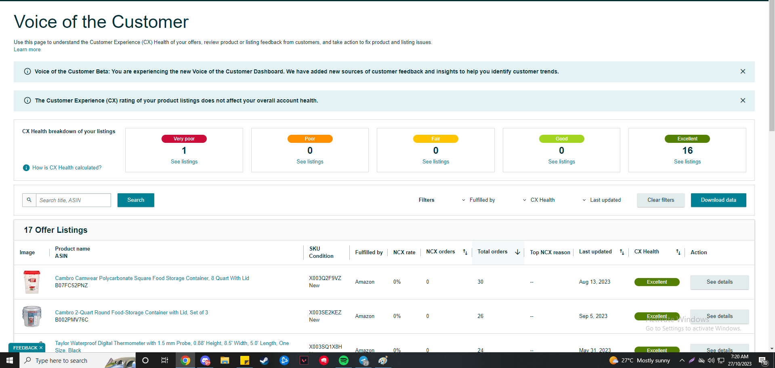Select SKU text X003SE2KEZ
The height and width of the screenshot is (368, 775).
click(x=325, y=312)
